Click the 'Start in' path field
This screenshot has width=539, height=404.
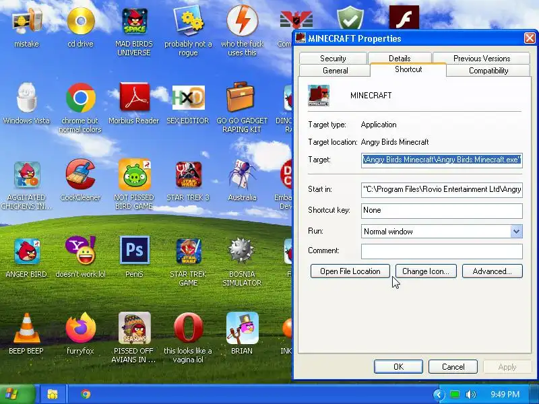[x=442, y=190]
